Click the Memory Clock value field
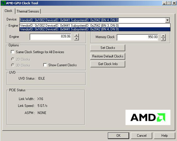Image resolution: width=177 pixels, height=141 pixels. [x=137, y=37]
